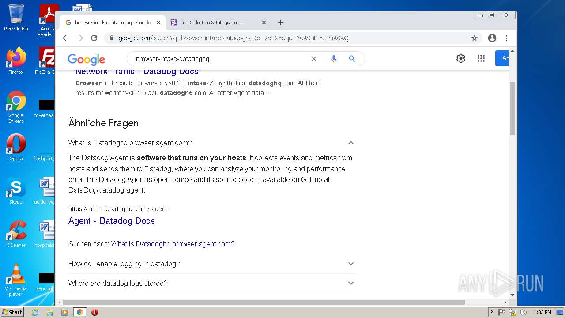Open the Agent - Datadog Docs link
Viewport: 565px width, 318px height.
[x=112, y=221]
